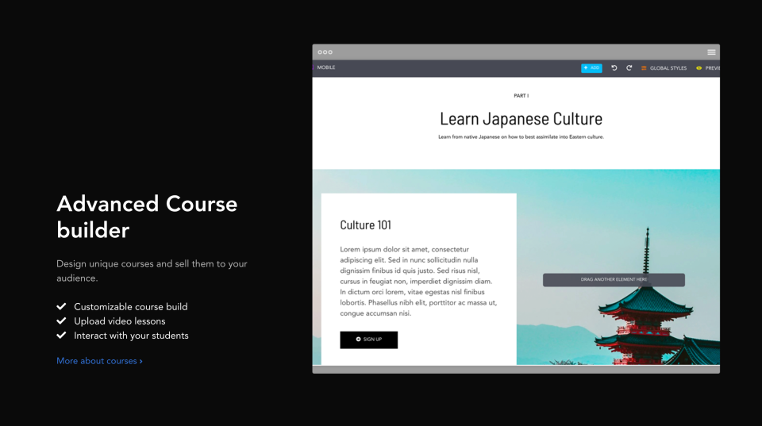Click the three window dots icon
This screenshot has width=762, height=426.
click(x=325, y=52)
